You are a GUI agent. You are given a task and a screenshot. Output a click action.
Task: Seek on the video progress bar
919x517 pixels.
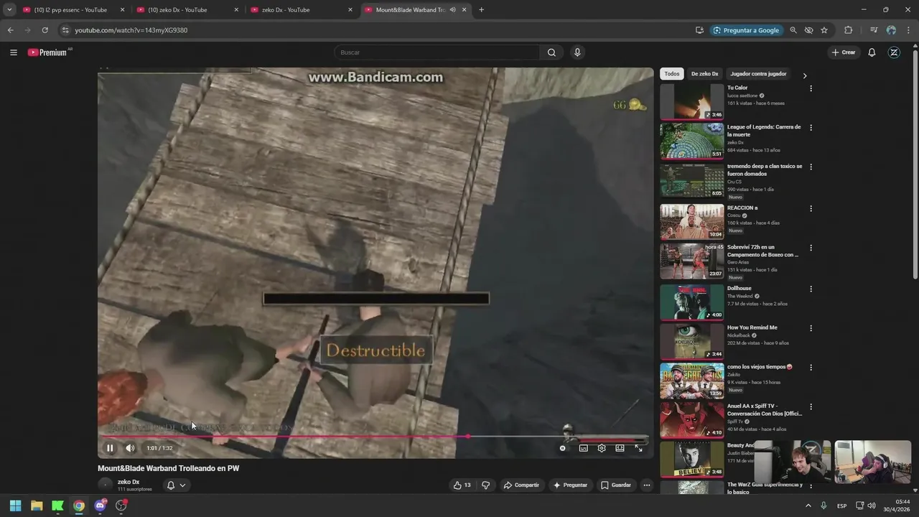click(374, 437)
